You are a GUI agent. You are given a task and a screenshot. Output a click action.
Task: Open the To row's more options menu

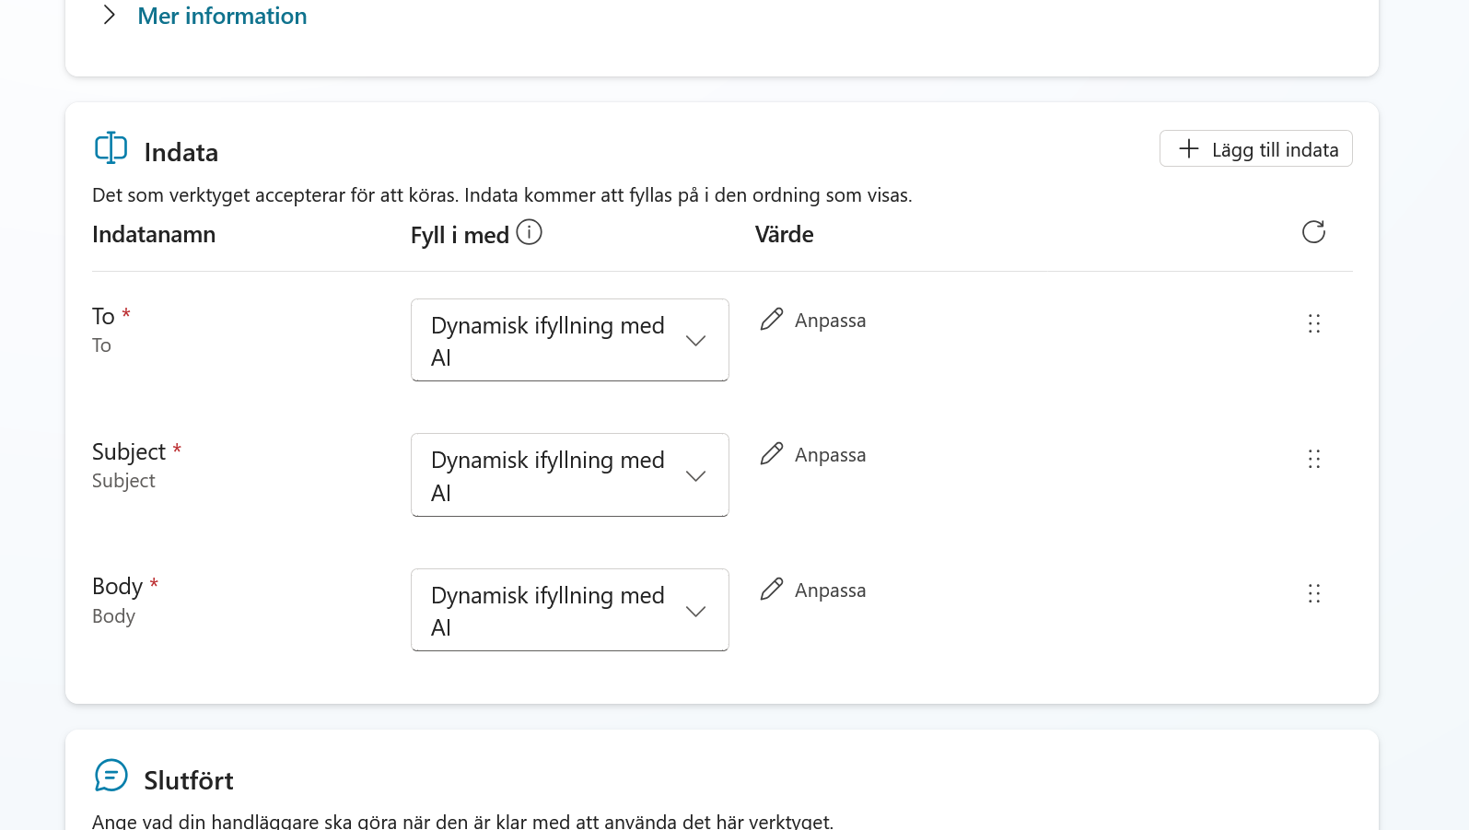coord(1314,323)
